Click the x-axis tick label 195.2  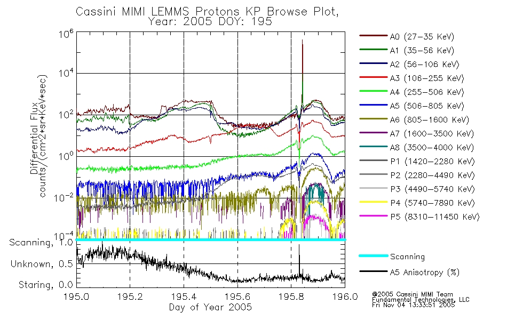point(130,297)
